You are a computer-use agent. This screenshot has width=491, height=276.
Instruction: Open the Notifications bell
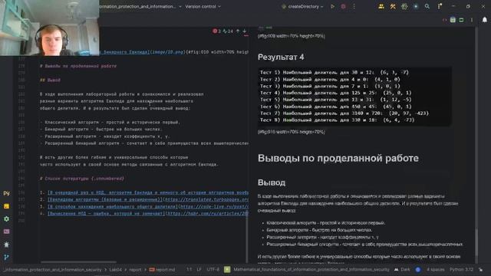pos(484,20)
